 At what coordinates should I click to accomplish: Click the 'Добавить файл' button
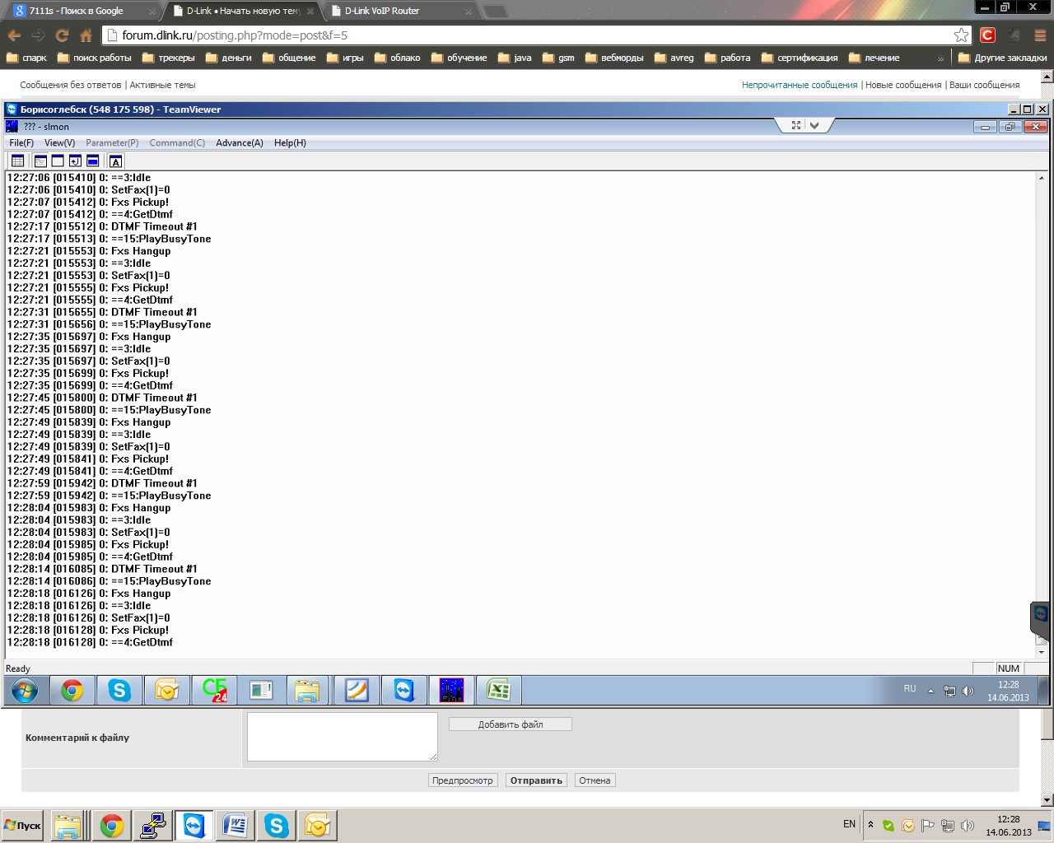pos(510,724)
